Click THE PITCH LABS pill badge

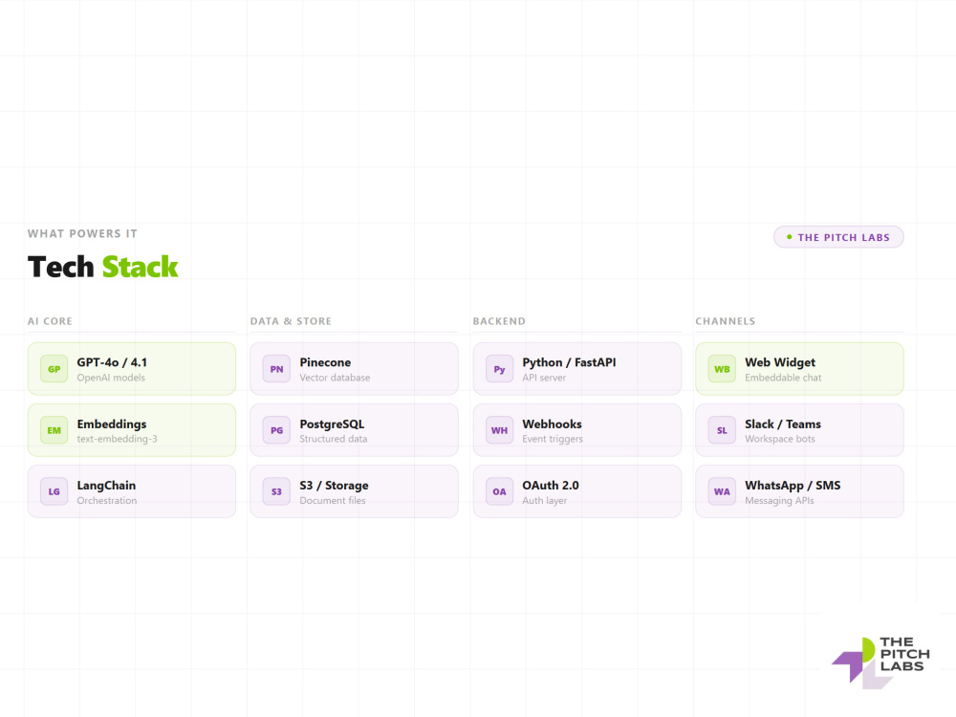pyautogui.click(x=838, y=237)
